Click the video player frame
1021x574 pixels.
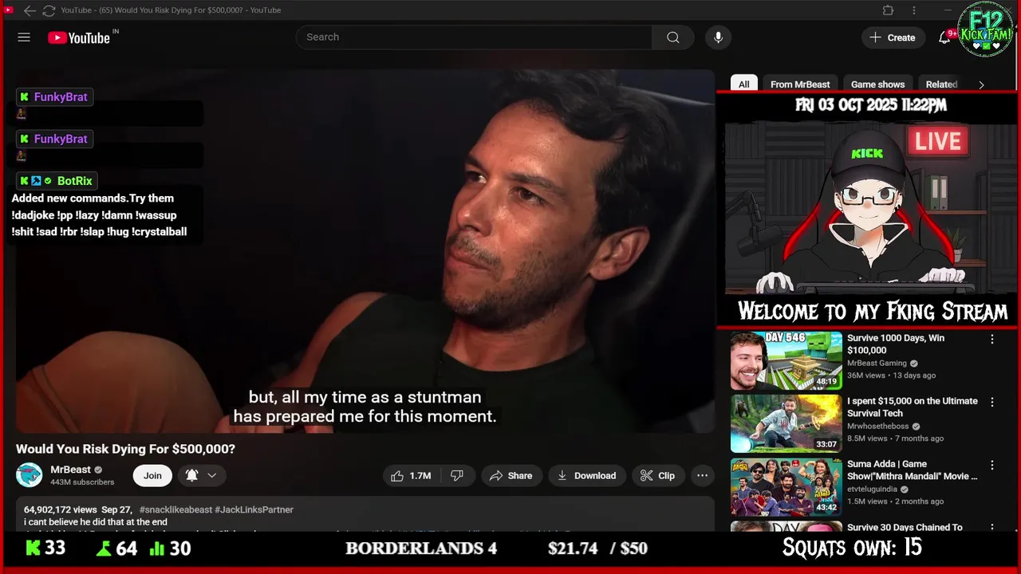click(x=365, y=251)
